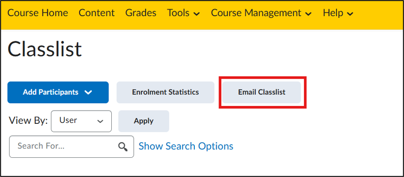404x177 pixels.
Task: Click the magnifying glass search icon
Action: 122,147
